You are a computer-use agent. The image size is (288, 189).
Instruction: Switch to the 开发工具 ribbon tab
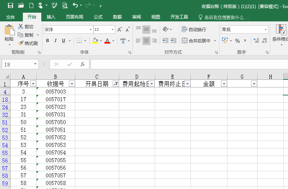click(x=179, y=17)
